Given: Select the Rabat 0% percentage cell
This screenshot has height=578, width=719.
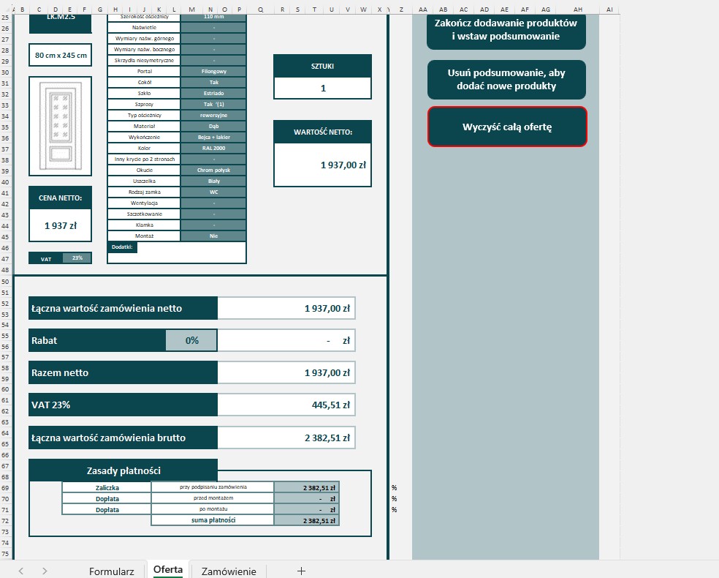Looking at the screenshot, I should click(191, 340).
